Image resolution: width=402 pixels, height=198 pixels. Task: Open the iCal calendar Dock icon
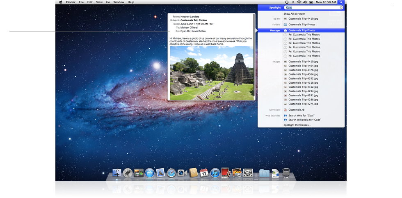(204, 173)
